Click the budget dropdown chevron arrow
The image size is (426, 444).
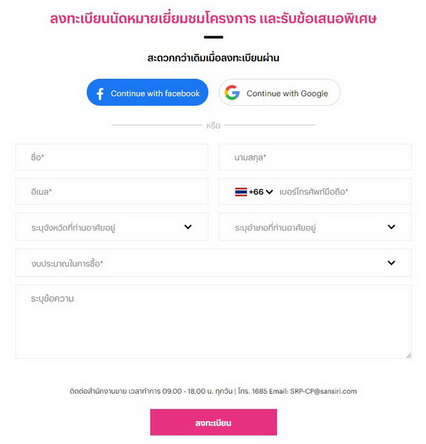point(391,263)
